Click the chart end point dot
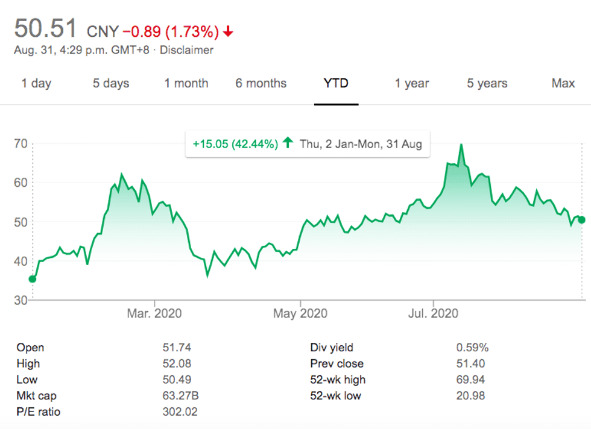Viewport: 591px width, 429px height. tap(581, 220)
